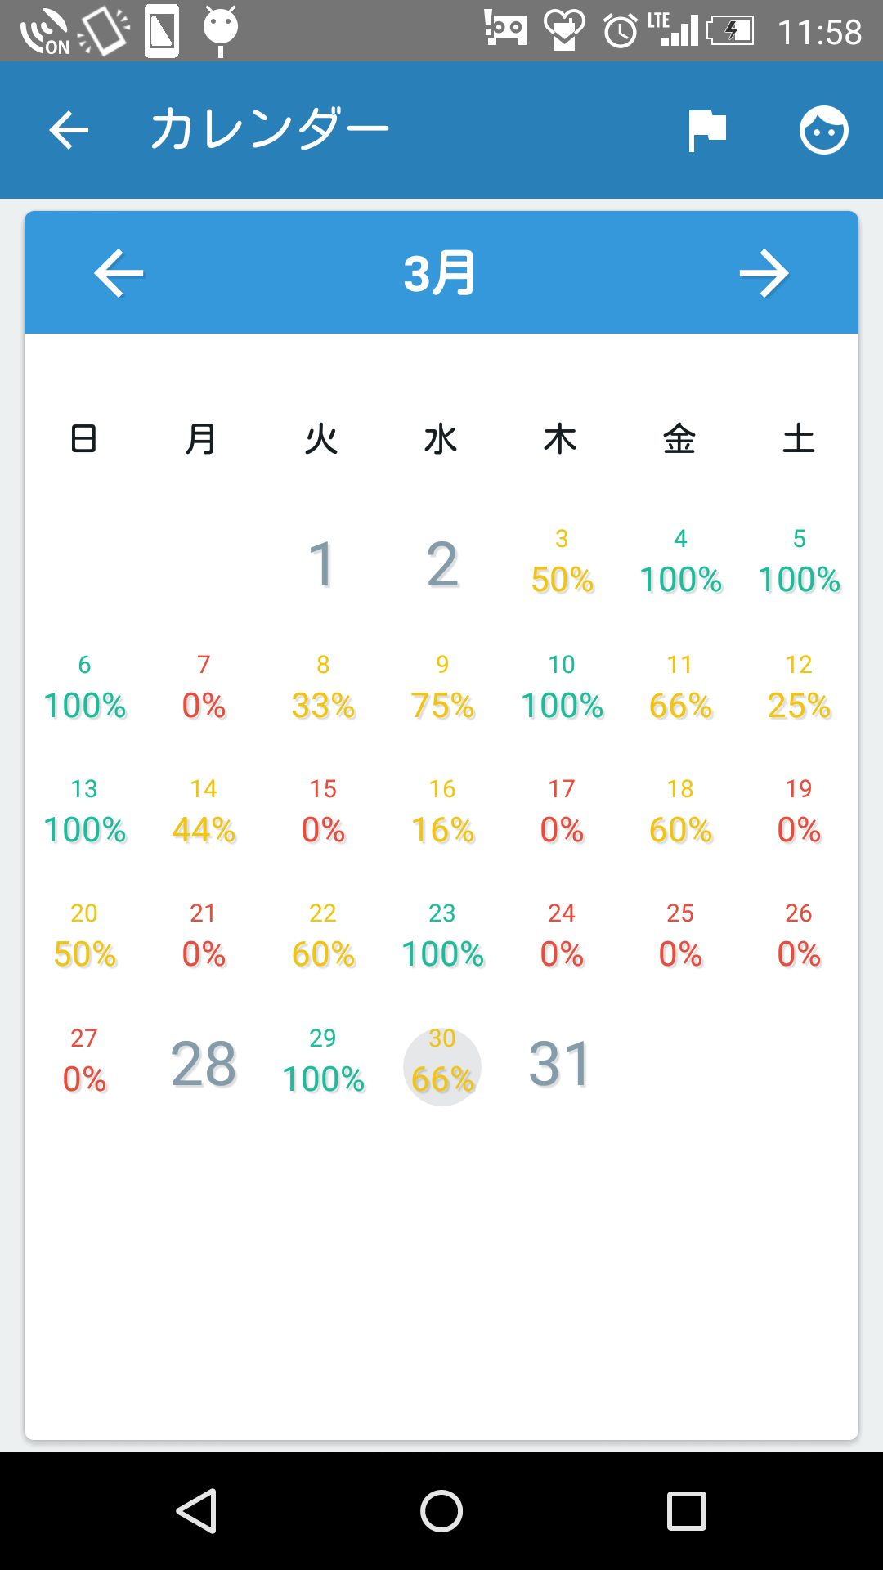Viewport: 883px width, 1570px height.
Task: Tap the back arrow beside カレンダー title
Action: coord(69,130)
